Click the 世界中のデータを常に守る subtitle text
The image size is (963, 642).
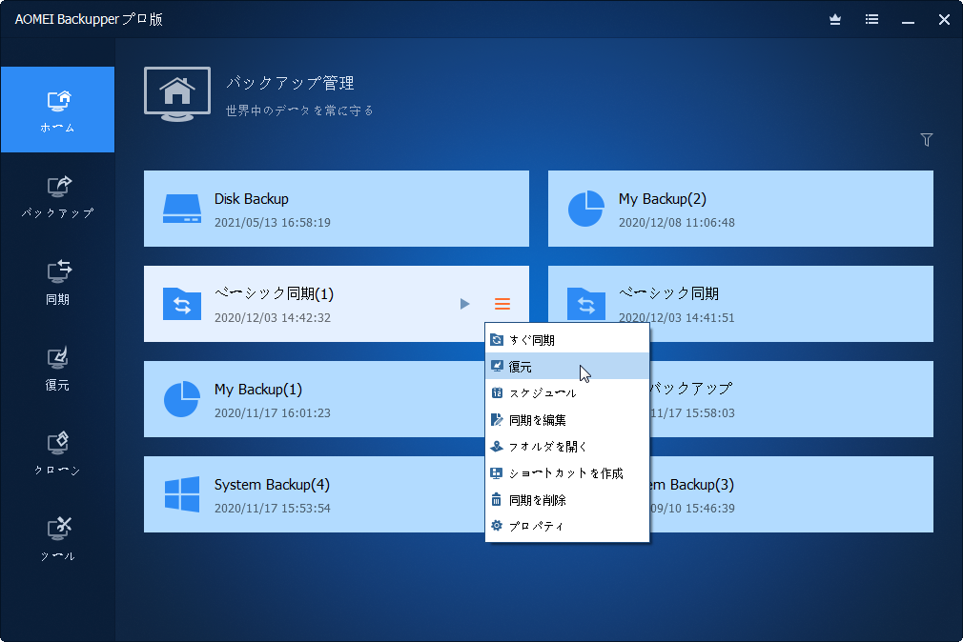click(299, 110)
